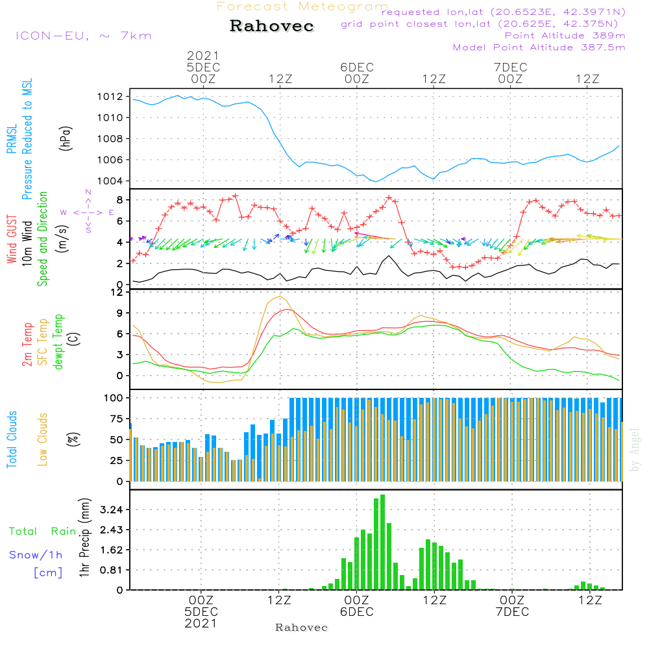Click the by Angel watermark
Screen dimensions: 649x649
click(635, 449)
